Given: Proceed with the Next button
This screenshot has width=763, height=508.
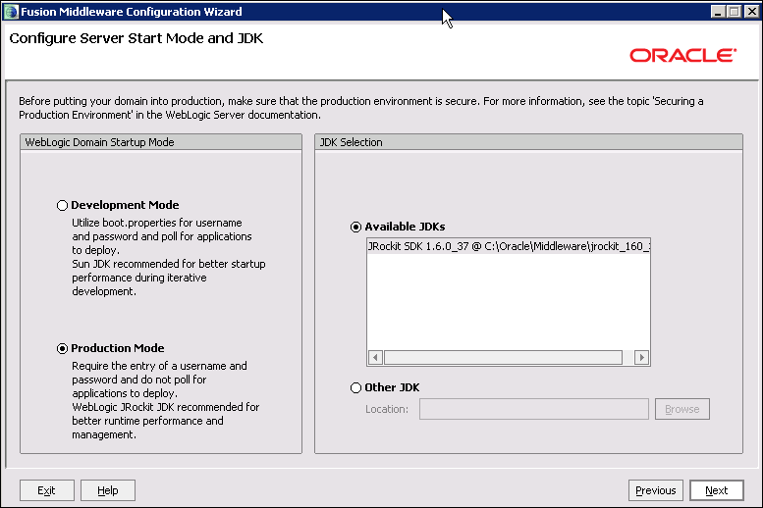Looking at the screenshot, I should click(x=716, y=490).
